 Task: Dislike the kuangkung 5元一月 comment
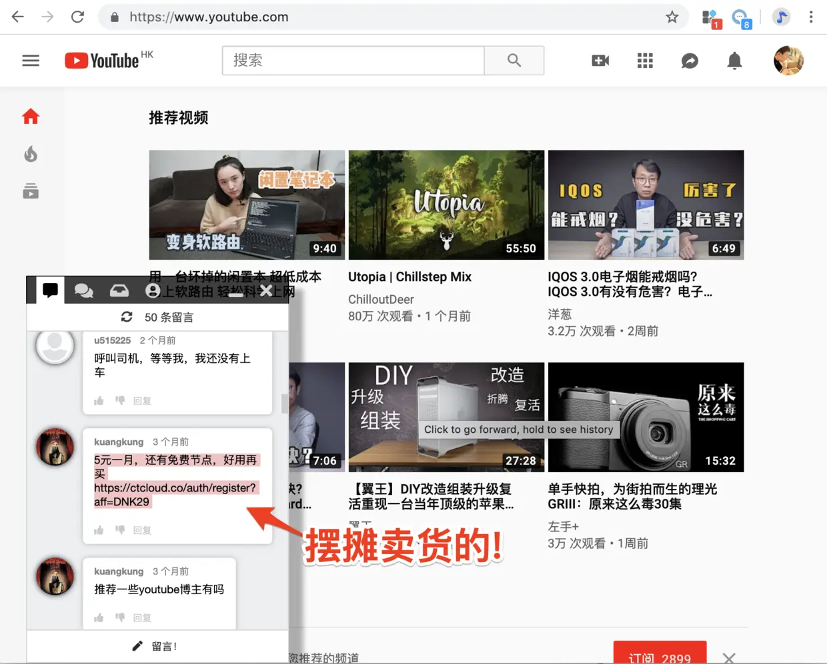pyautogui.click(x=120, y=529)
